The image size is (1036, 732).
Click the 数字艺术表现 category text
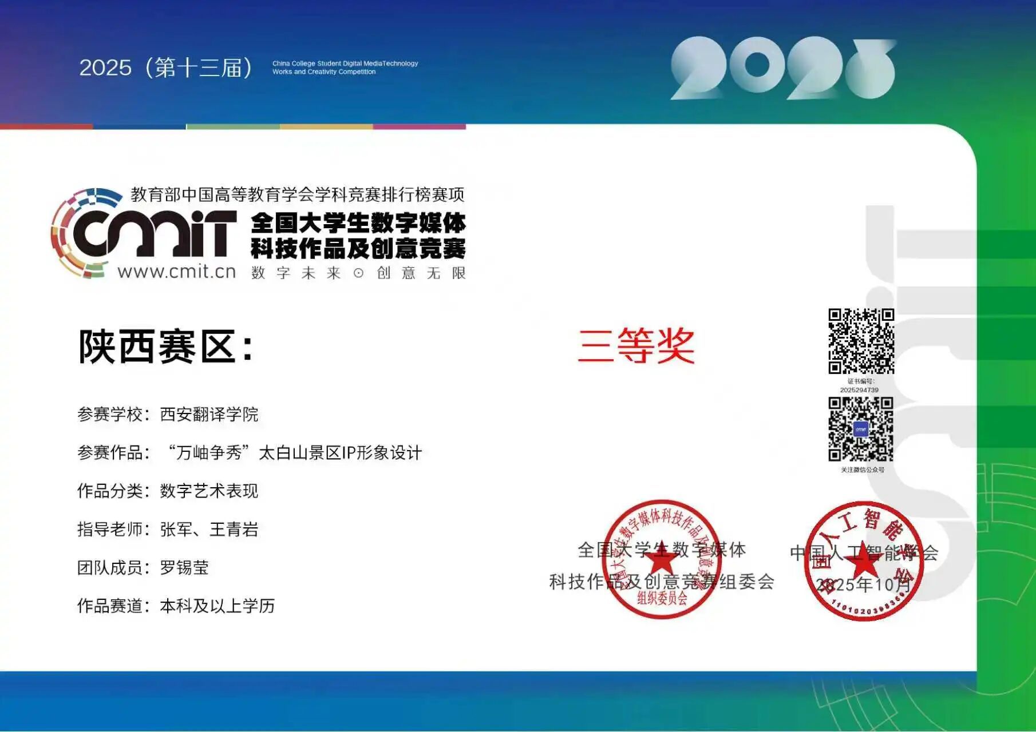point(209,491)
